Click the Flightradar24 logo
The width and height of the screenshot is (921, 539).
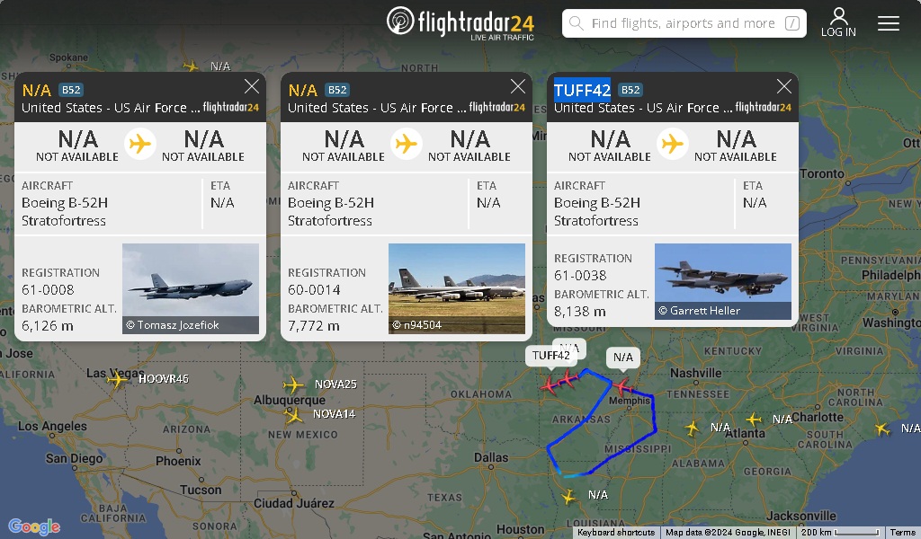click(460, 22)
